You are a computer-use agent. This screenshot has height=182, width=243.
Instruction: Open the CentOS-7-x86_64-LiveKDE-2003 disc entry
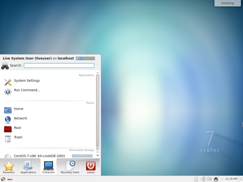pyautogui.click(x=49, y=156)
